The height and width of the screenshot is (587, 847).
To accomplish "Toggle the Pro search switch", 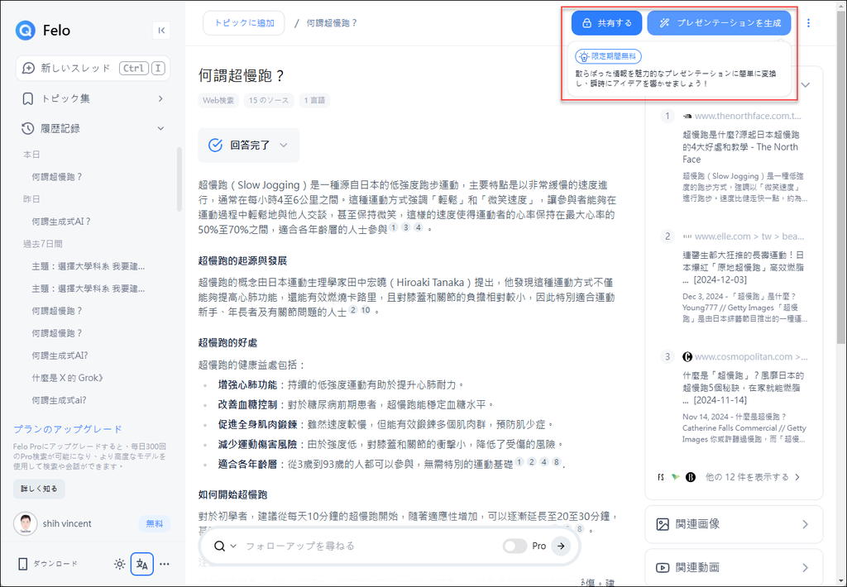I will coord(514,546).
